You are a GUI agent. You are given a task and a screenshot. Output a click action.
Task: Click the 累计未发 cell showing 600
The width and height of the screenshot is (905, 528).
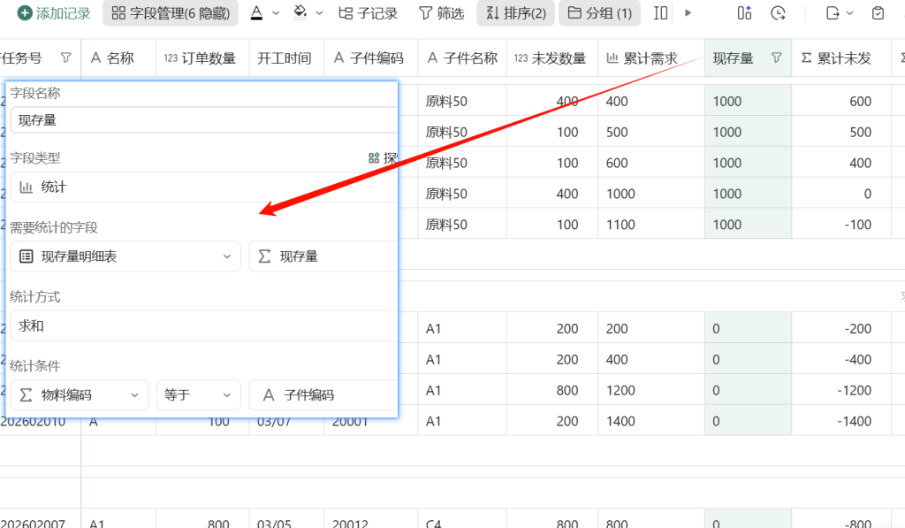tap(841, 101)
